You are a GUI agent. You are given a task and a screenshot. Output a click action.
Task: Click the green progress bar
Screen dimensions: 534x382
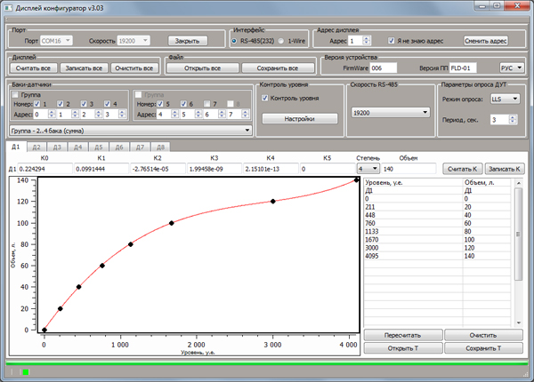click(267, 363)
